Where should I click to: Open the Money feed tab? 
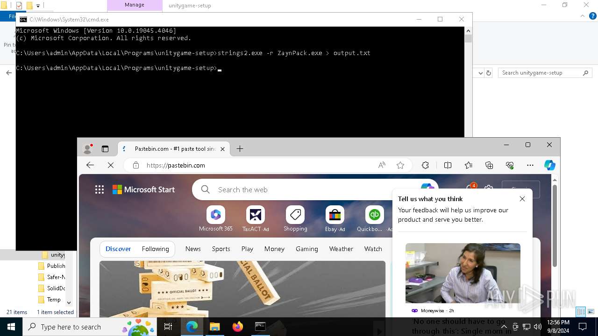click(x=274, y=249)
